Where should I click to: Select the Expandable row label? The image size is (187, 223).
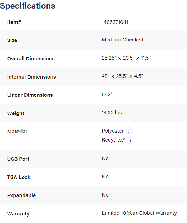[x=21, y=195]
